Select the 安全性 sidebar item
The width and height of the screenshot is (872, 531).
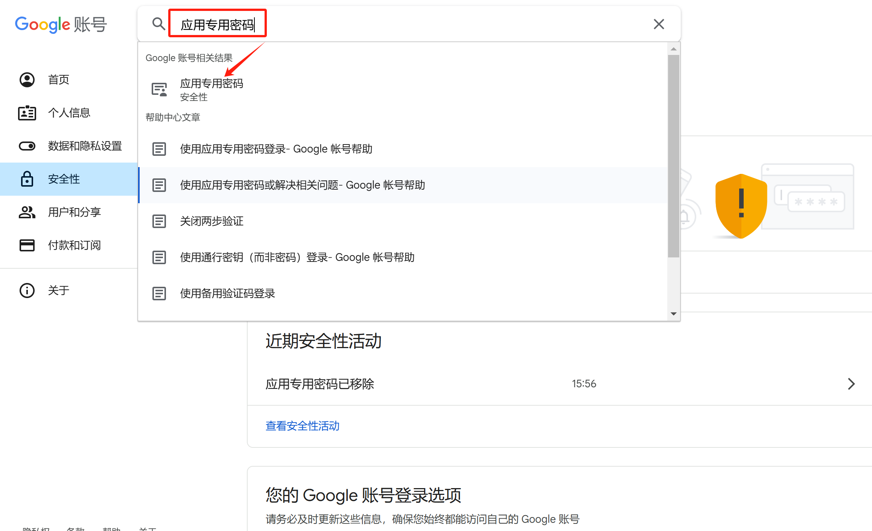pyautogui.click(x=68, y=179)
